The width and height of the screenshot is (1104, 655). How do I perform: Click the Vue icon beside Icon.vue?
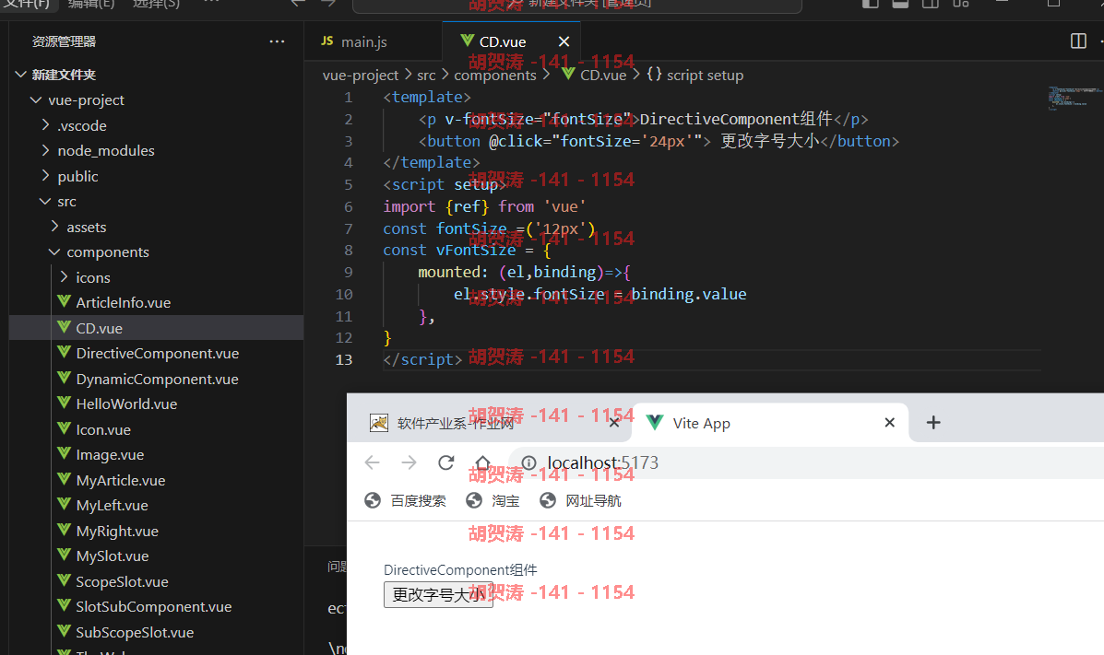[64, 428]
